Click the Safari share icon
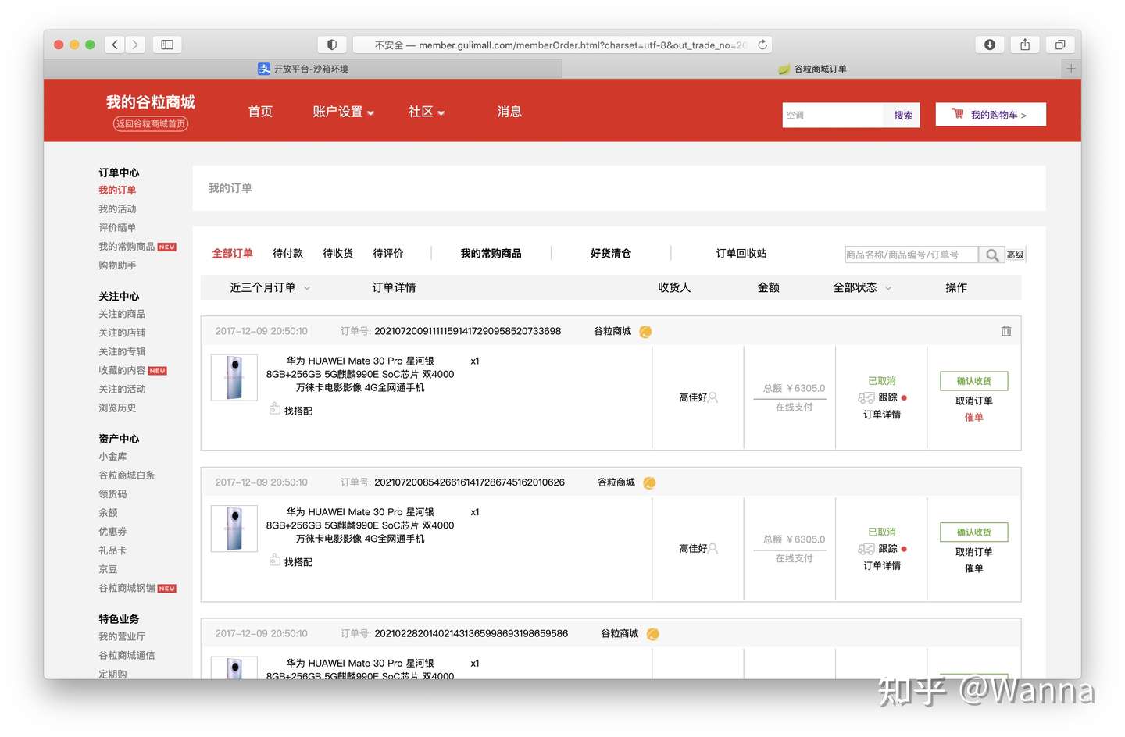 (x=1025, y=45)
